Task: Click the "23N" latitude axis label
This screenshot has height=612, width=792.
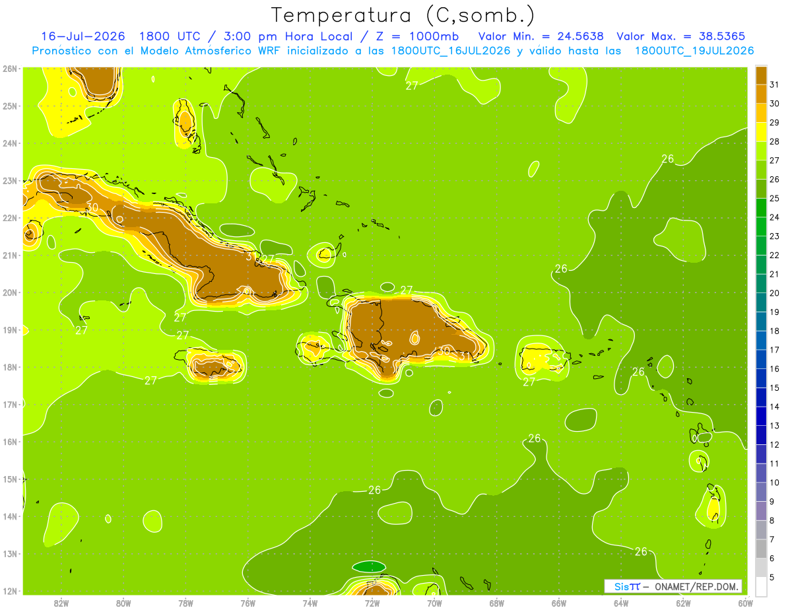Action: point(9,180)
